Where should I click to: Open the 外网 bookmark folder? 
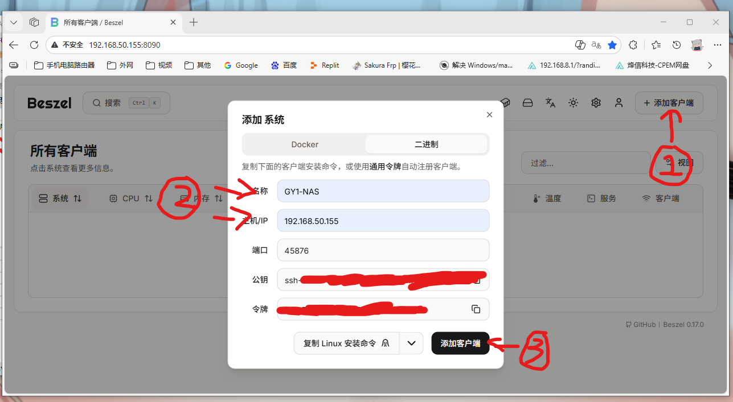(x=120, y=65)
